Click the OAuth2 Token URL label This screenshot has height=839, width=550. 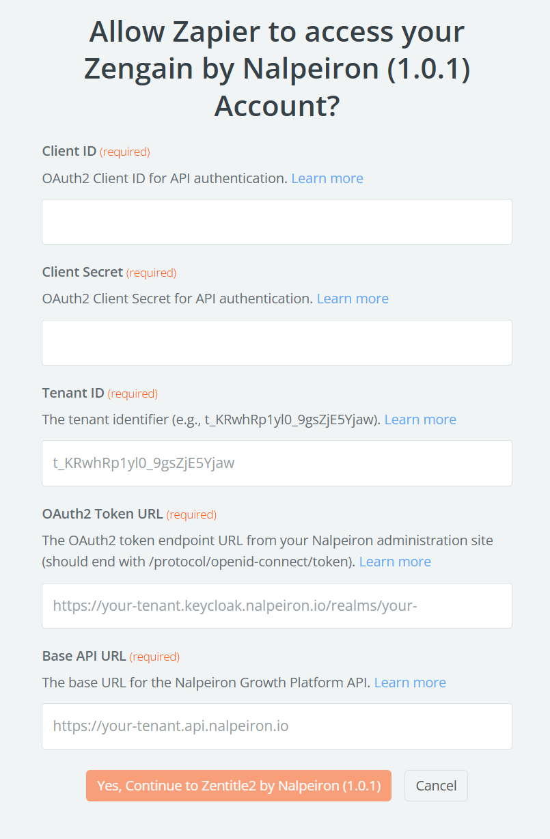click(x=102, y=514)
